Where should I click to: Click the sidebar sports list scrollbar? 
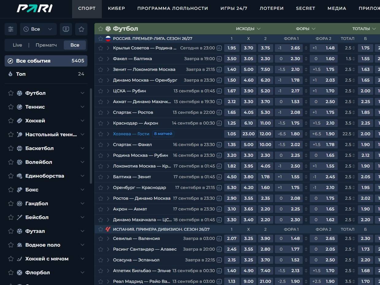tap(91, 136)
